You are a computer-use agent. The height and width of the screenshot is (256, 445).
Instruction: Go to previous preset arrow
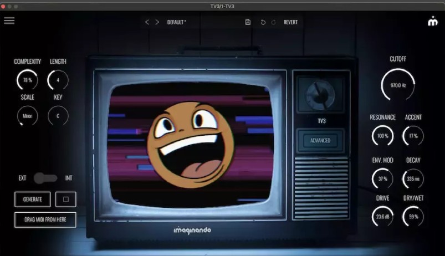click(x=147, y=22)
